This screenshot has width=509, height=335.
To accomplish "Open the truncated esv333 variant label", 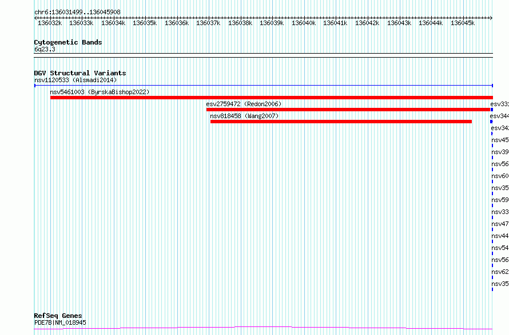I will click(x=500, y=104).
